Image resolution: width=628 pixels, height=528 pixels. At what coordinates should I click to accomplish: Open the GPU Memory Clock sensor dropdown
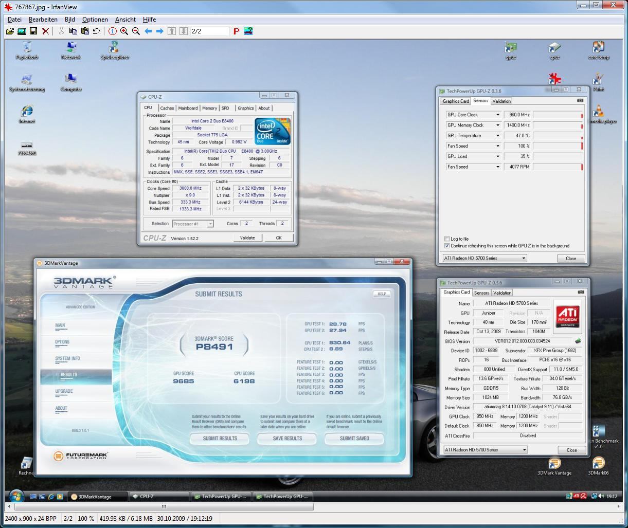[473, 125]
